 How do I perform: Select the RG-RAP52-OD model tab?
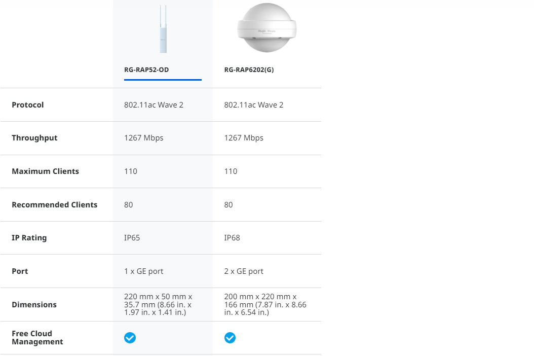coord(146,70)
